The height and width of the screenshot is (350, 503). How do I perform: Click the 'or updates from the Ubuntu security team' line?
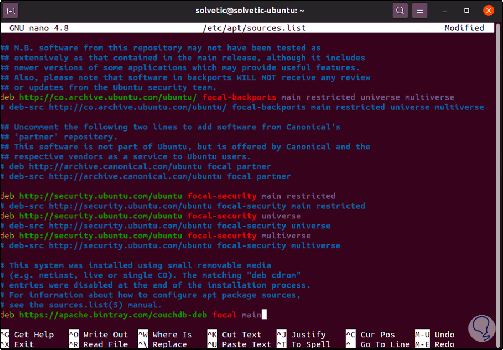[108, 87]
